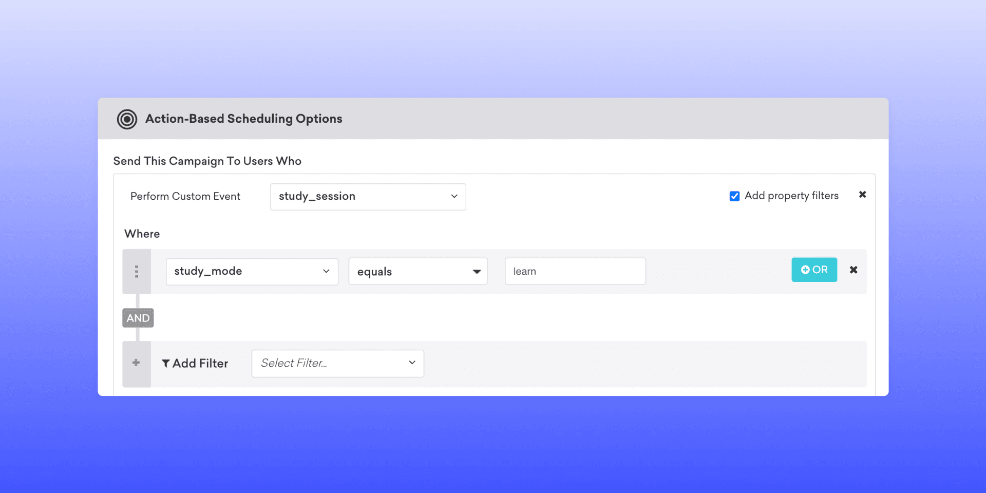986x493 pixels.
Task: Uncheck the Add property filters checkbox
Action: click(x=734, y=196)
